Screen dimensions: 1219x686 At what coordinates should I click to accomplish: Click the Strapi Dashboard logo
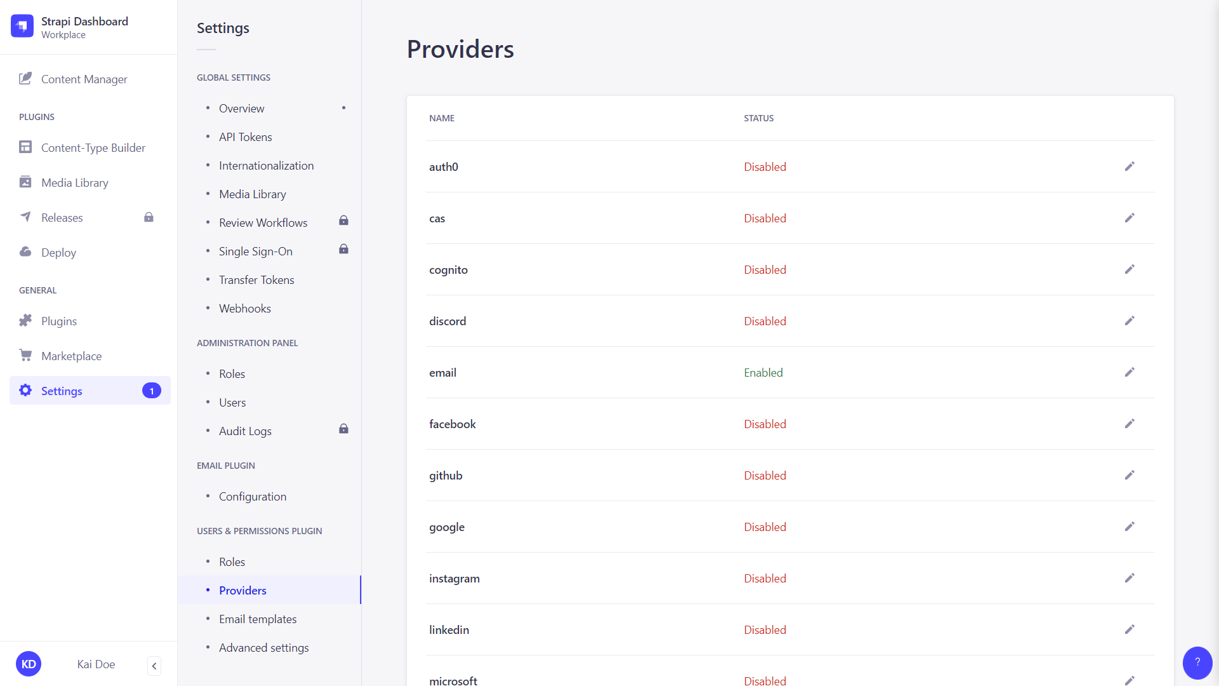[x=22, y=26]
